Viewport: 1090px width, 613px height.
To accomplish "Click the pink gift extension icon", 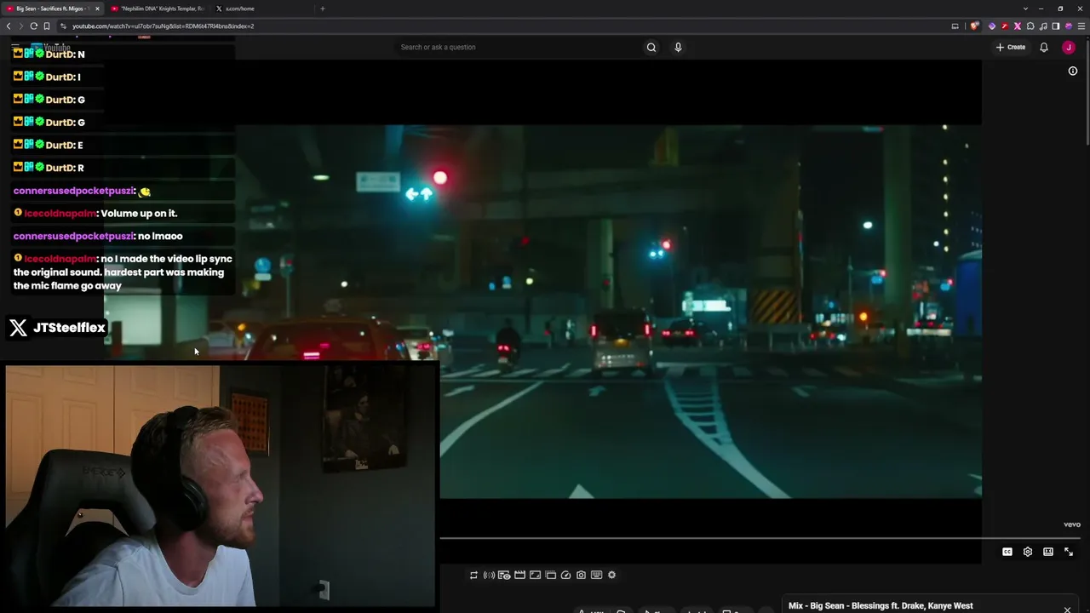I will (1069, 26).
